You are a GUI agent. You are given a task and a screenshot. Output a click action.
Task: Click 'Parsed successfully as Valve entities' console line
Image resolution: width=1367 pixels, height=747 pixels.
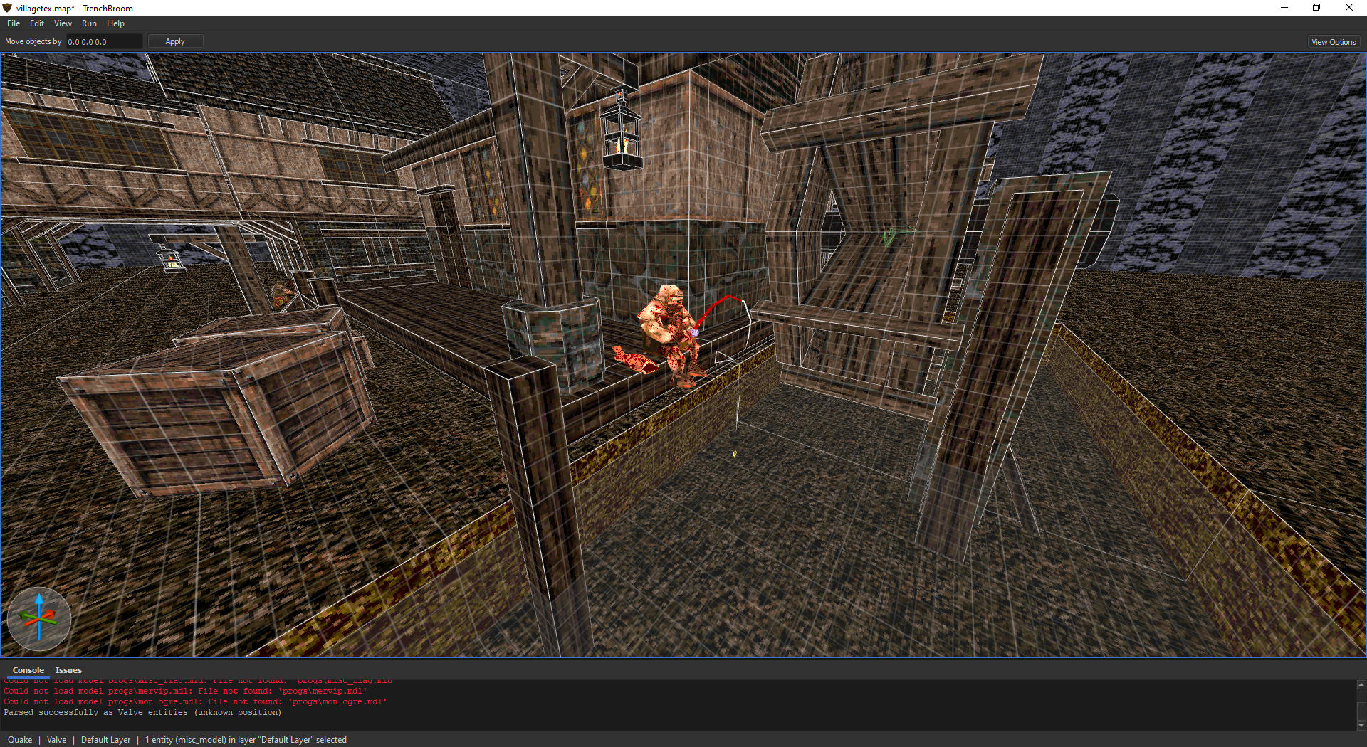(x=142, y=712)
